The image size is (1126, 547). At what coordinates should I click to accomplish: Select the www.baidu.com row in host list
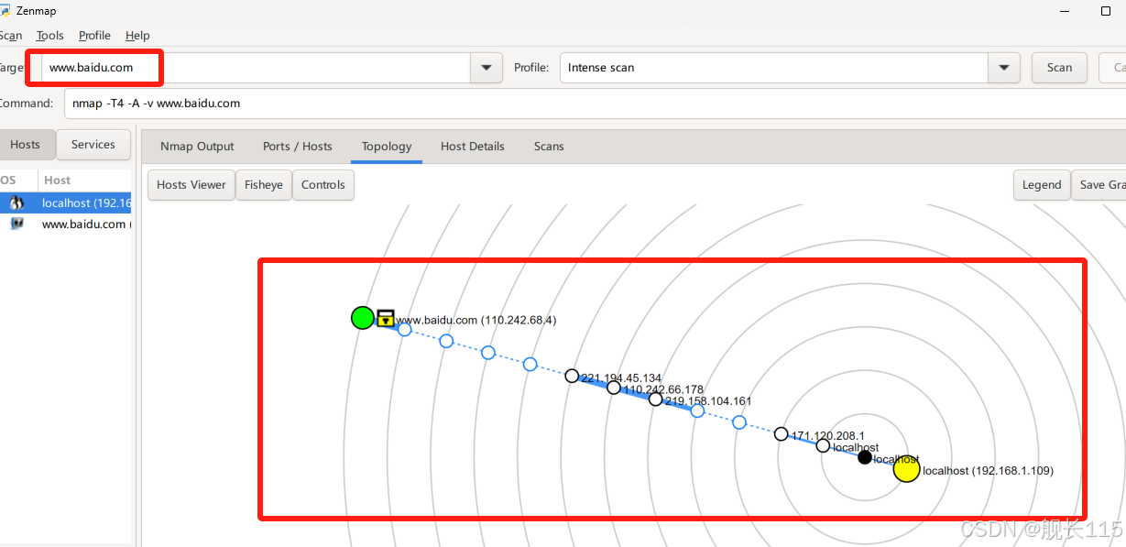tap(66, 224)
